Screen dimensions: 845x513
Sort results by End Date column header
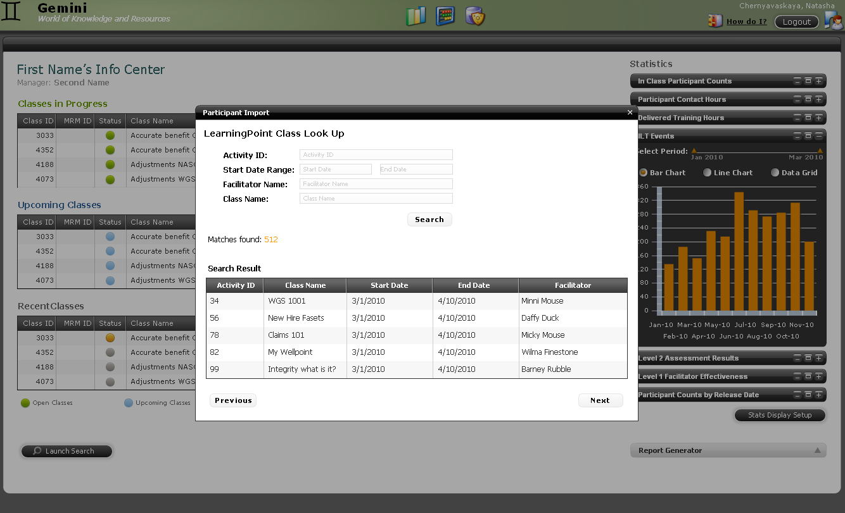pyautogui.click(x=475, y=285)
